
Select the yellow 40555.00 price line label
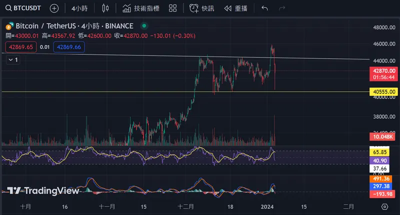pyautogui.click(x=383, y=92)
